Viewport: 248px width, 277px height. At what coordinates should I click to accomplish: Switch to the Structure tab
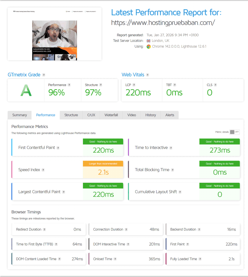tap(71, 115)
